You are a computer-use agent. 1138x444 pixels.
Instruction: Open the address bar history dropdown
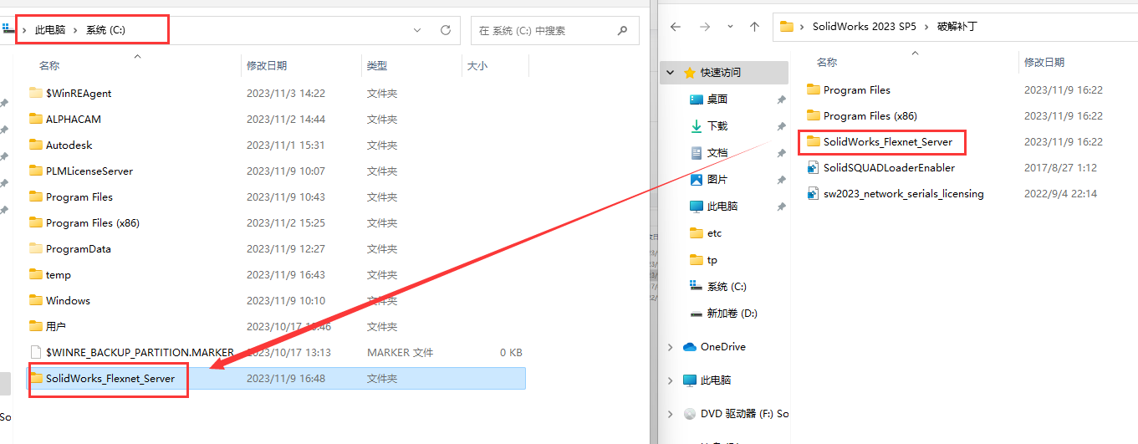pyautogui.click(x=418, y=30)
